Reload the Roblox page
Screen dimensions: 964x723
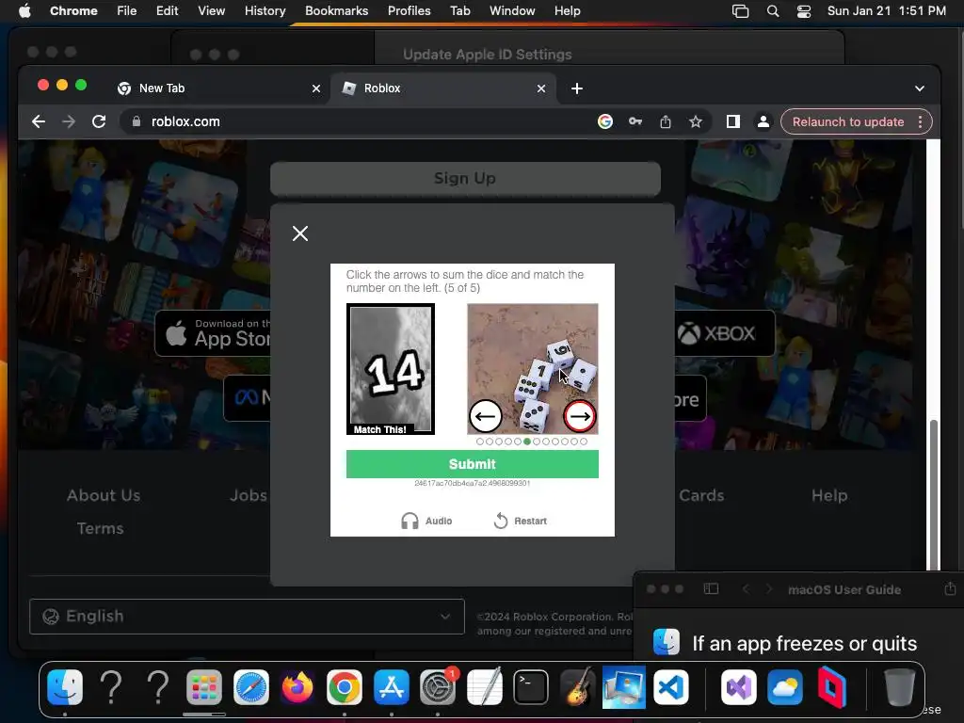(99, 121)
